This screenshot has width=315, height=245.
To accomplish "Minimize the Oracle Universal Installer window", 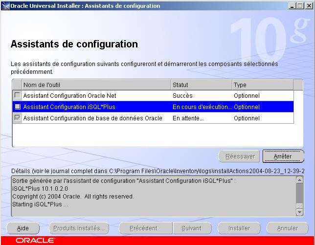I will tap(292, 6).
